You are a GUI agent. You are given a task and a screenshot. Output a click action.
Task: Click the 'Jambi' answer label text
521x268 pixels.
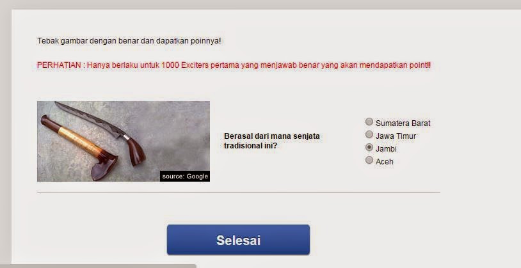click(386, 149)
